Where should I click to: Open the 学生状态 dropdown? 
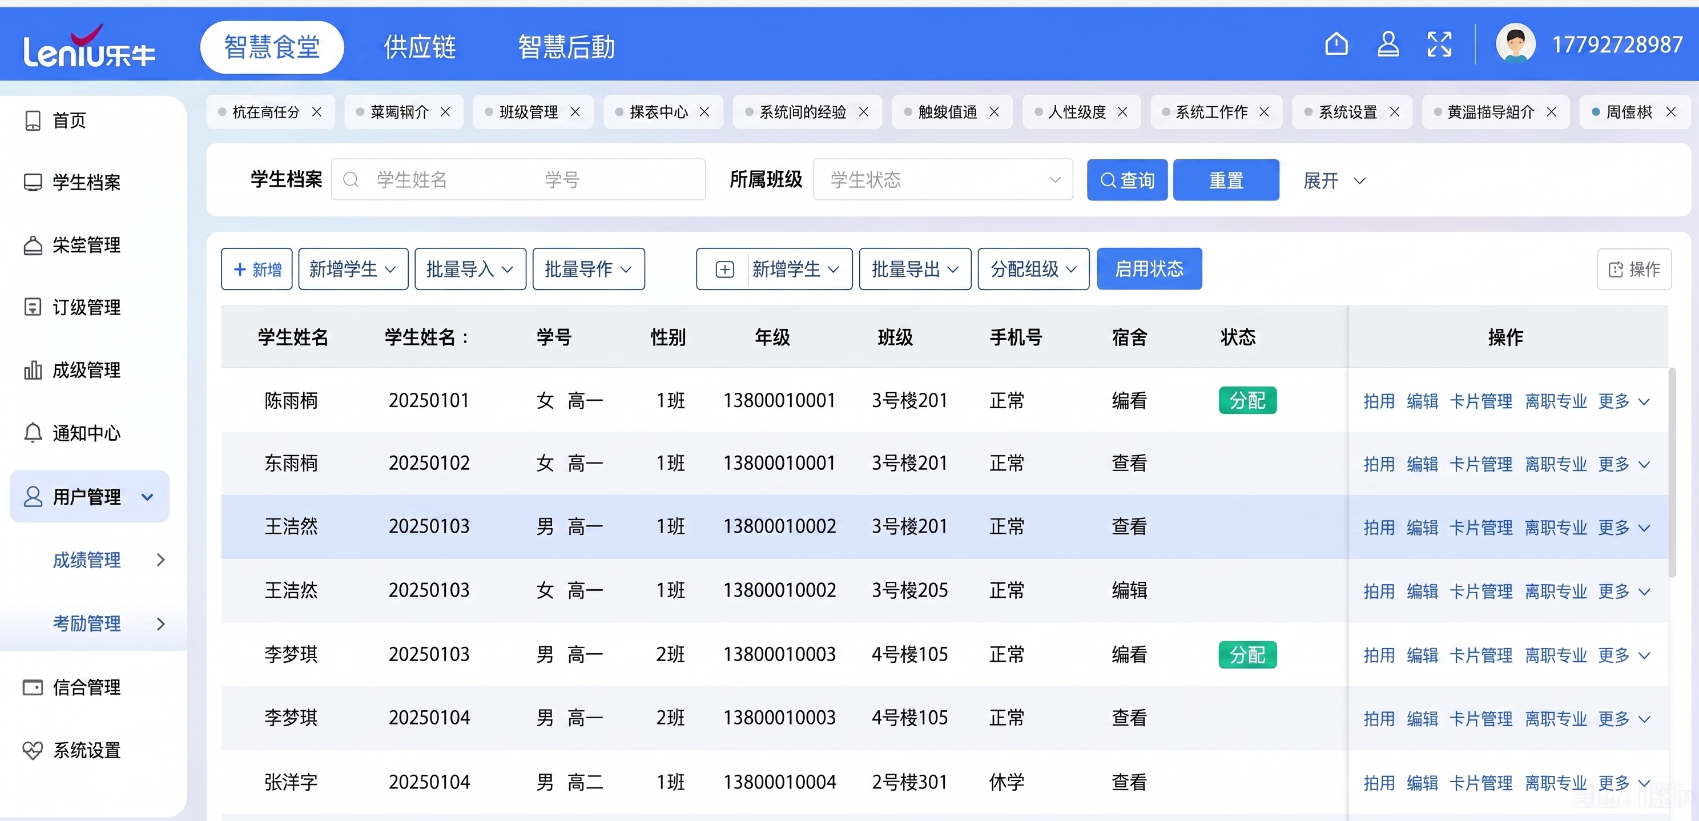943,179
